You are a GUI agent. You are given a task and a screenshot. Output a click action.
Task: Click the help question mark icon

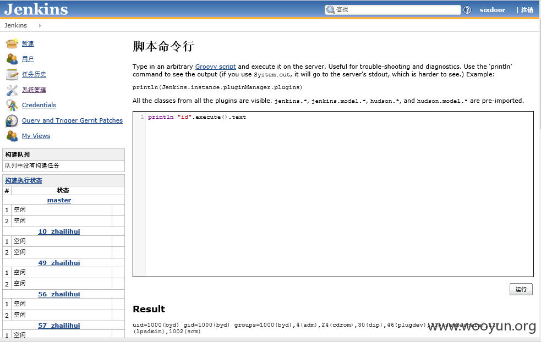pyautogui.click(x=467, y=10)
